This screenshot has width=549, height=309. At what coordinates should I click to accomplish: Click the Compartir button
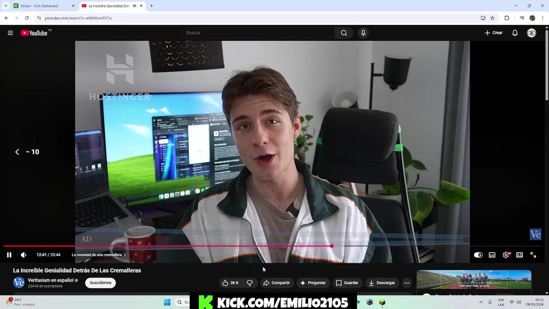click(x=277, y=283)
